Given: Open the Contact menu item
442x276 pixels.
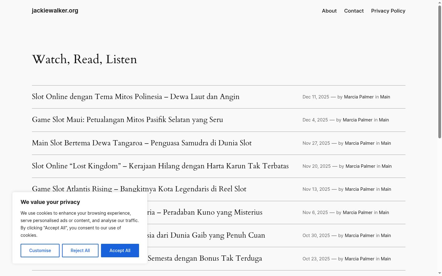Looking at the screenshot, I should [x=354, y=11].
